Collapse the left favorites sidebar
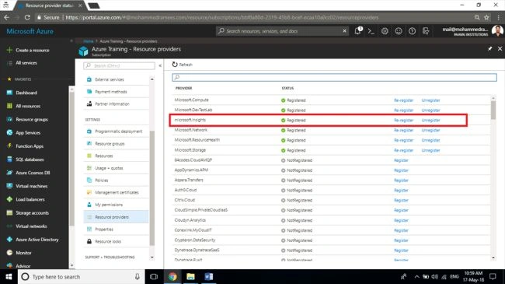This screenshot has height=284, width=505. pos(71,41)
